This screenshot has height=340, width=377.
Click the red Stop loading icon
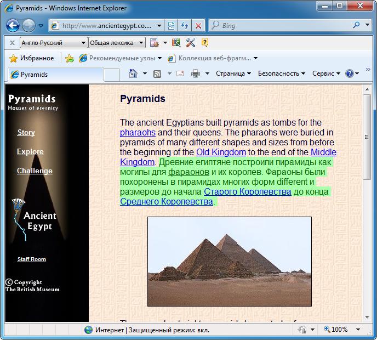198,25
